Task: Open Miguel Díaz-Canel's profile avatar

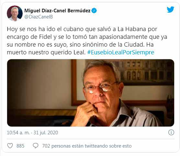Action: tap(15, 13)
